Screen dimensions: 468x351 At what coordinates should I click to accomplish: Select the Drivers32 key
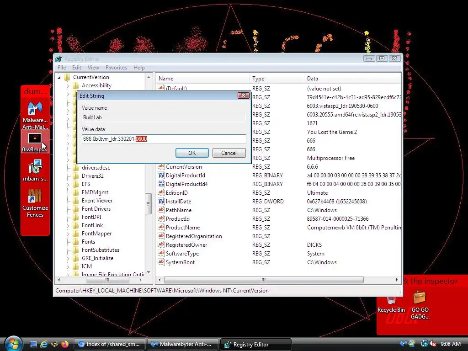(x=92, y=176)
